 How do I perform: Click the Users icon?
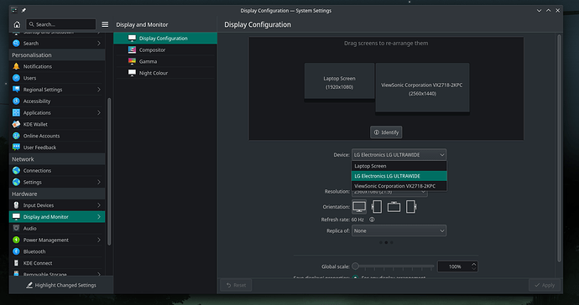click(x=16, y=78)
